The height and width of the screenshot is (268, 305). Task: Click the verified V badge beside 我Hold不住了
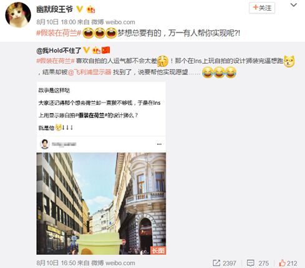[x=86, y=50]
